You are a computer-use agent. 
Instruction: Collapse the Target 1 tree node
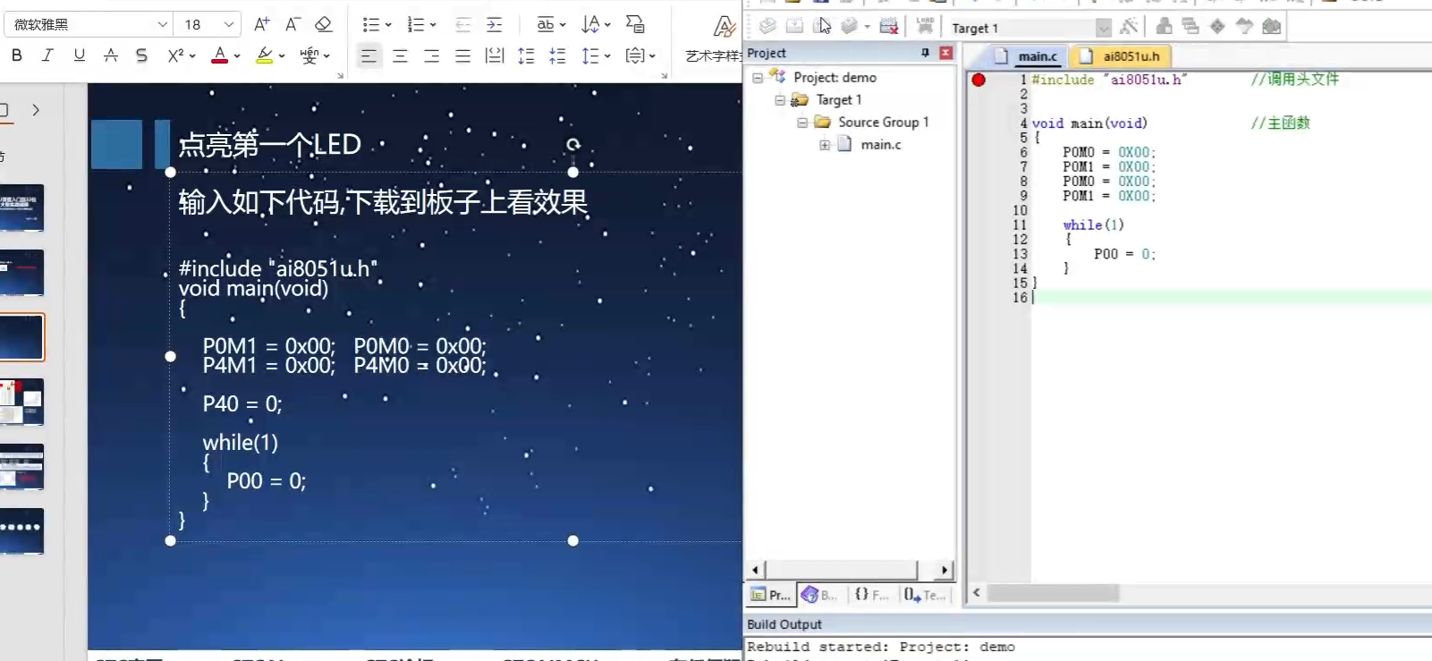pos(780,100)
